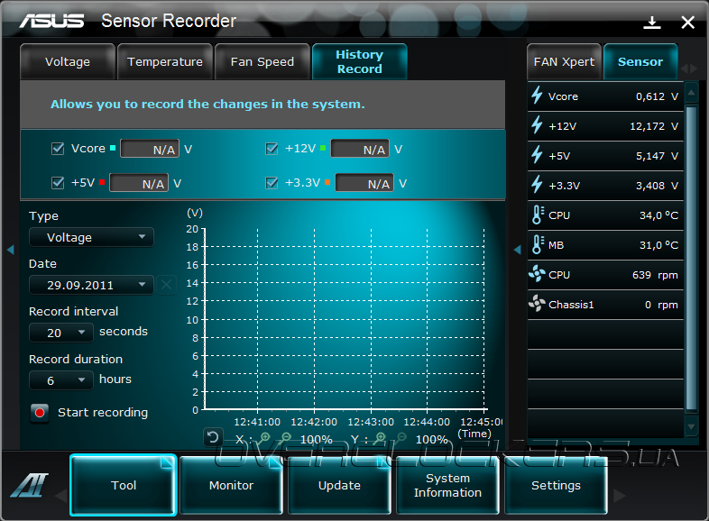Zoom out on the Y axis
The image size is (709, 521).
click(x=401, y=437)
